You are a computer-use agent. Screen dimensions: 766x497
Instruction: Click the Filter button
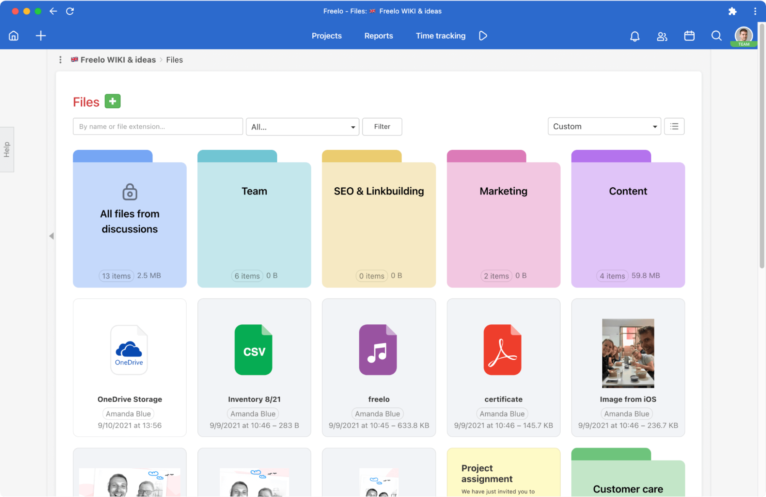(x=382, y=126)
